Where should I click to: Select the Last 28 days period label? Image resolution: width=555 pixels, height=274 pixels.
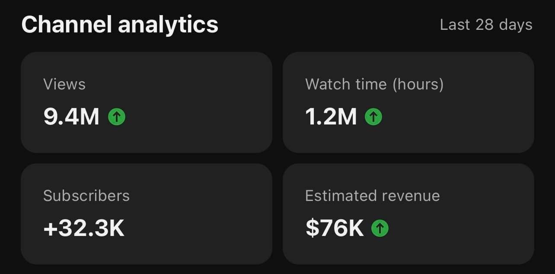486,25
